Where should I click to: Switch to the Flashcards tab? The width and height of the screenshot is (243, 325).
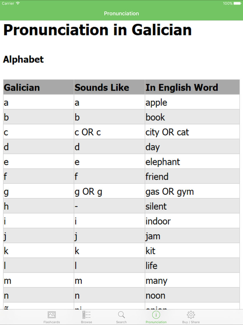52,316
